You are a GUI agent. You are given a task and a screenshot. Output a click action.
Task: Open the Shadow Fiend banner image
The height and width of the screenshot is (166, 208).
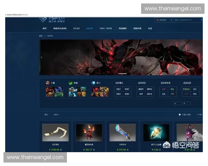pos(121,57)
